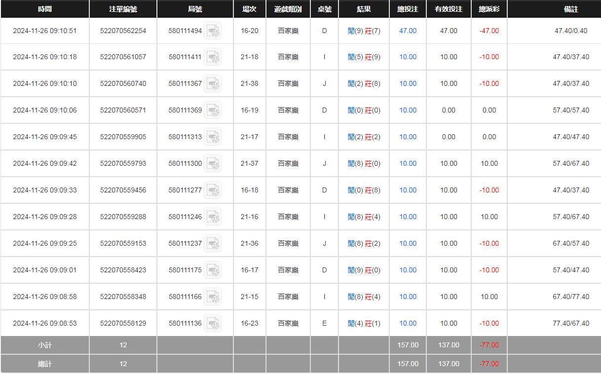View replay video for round 580111166
601x374 pixels.
pyautogui.click(x=213, y=297)
